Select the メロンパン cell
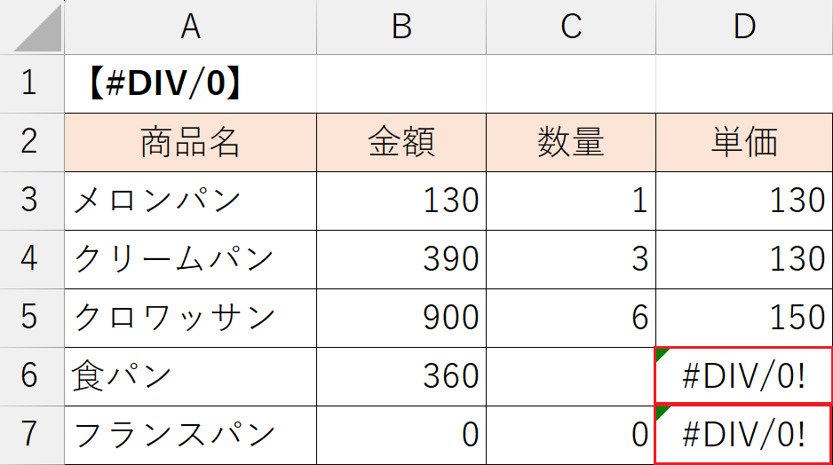Viewport: 833px width, 465px height. coord(190,201)
